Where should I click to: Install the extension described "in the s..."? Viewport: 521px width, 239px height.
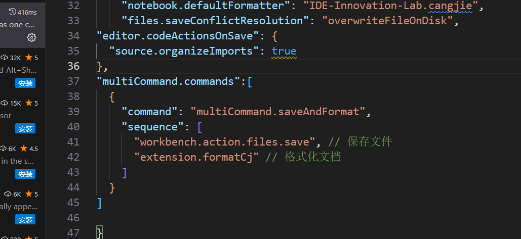click(x=25, y=174)
